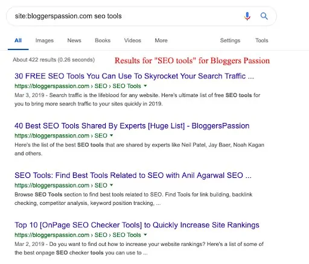Click the magnifying glass search icon
The image size is (309, 264).
click(264, 16)
